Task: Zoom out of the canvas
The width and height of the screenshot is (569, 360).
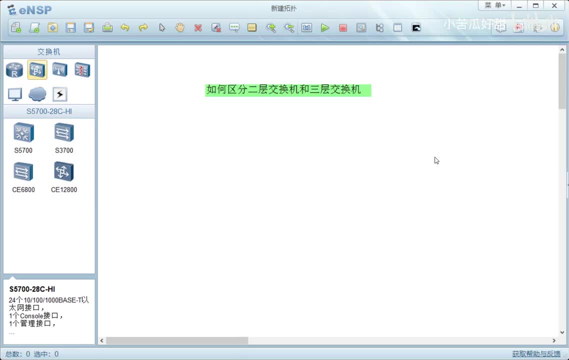Action: 289,27
